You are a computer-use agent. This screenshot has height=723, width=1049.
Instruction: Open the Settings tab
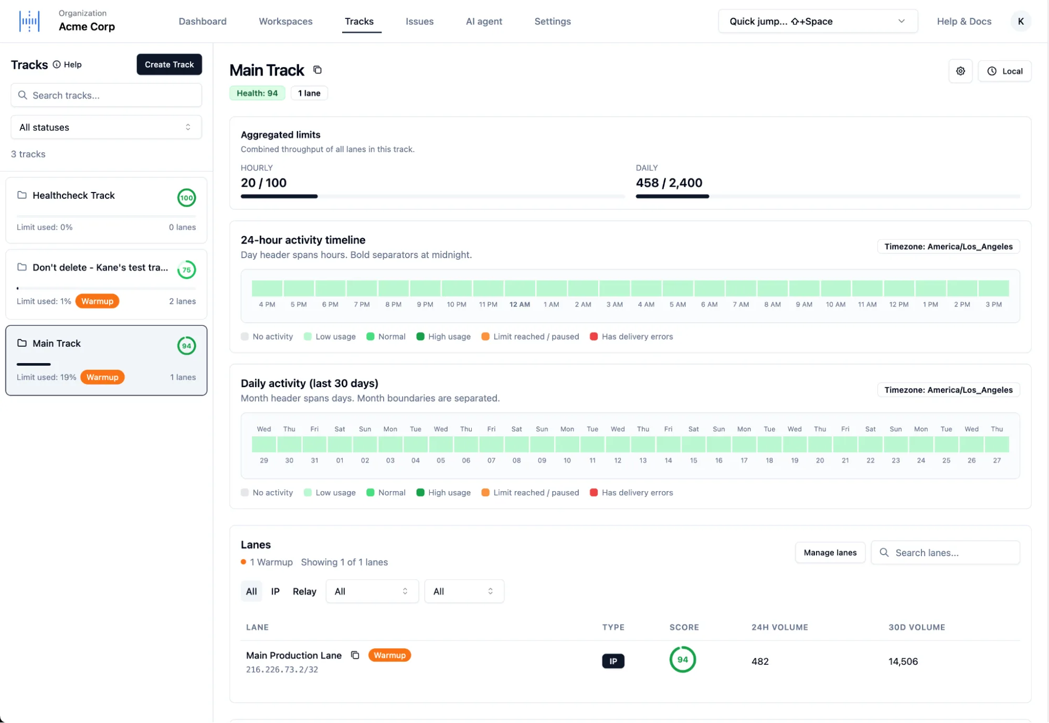click(553, 22)
